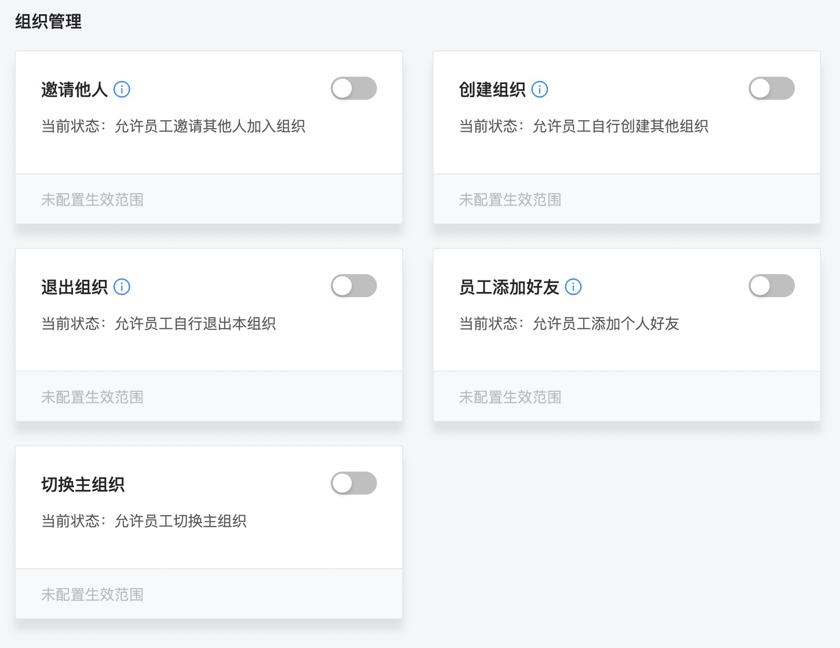Open info icon beside 退出组织

coord(122,287)
